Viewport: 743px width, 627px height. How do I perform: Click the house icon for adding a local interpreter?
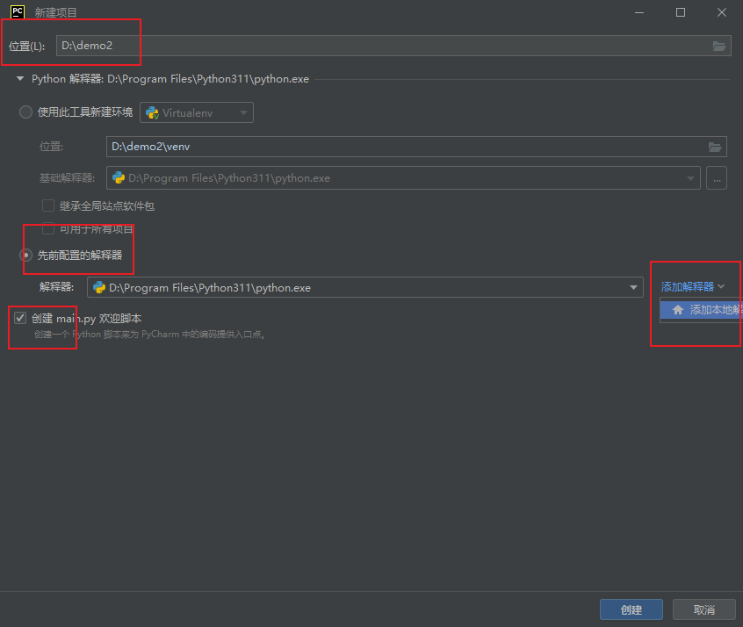(x=678, y=310)
